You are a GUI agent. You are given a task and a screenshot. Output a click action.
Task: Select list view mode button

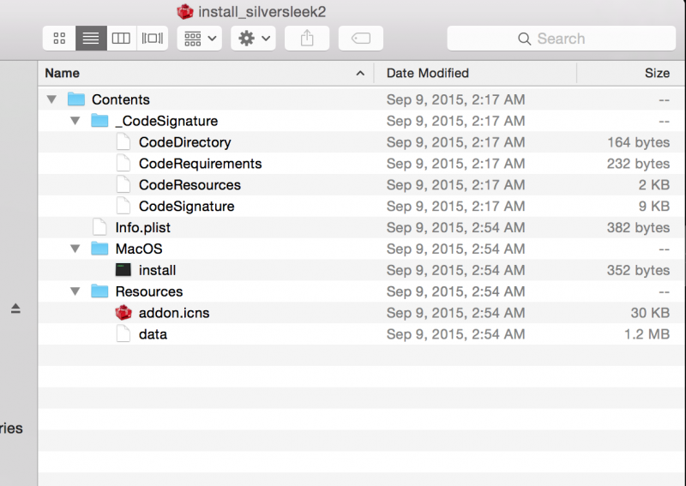pyautogui.click(x=91, y=38)
